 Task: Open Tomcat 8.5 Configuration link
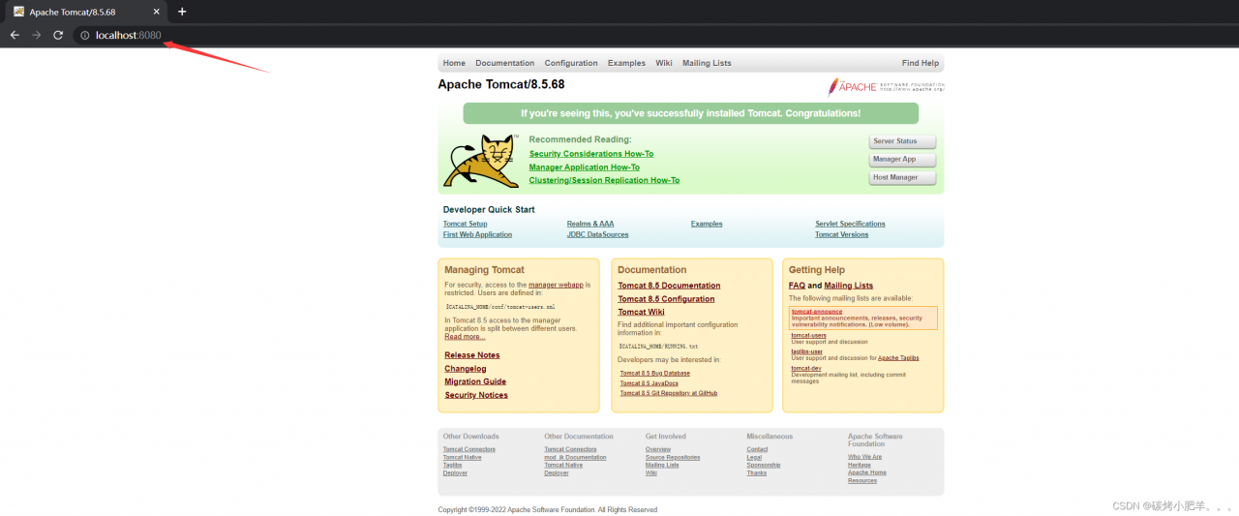[666, 299]
